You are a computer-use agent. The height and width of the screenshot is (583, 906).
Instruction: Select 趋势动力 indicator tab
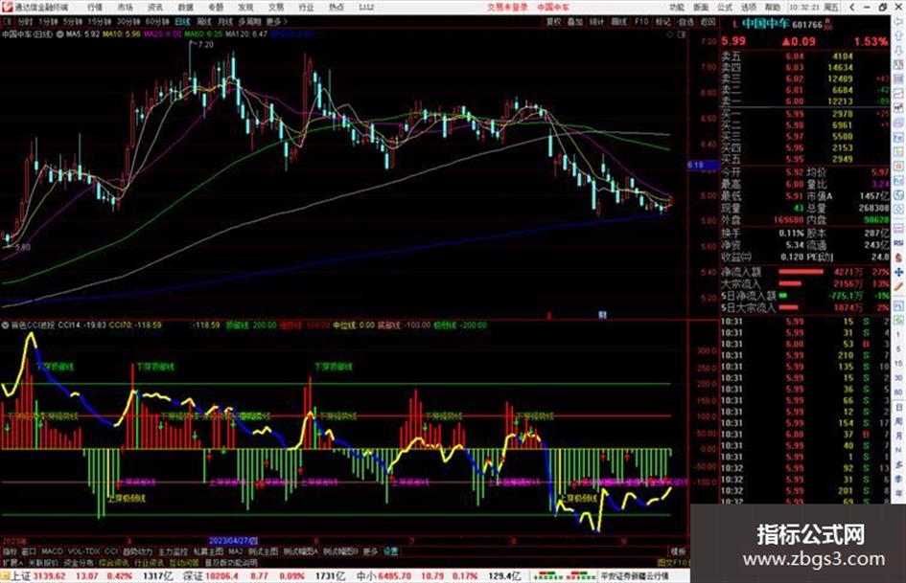tap(138, 551)
